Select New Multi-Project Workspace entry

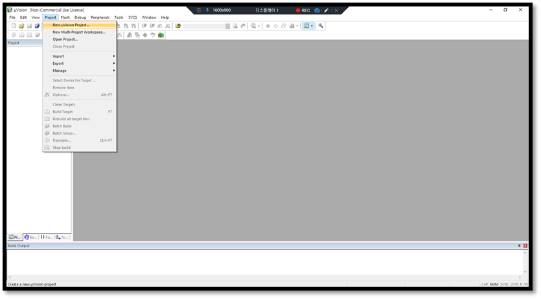tap(80, 32)
